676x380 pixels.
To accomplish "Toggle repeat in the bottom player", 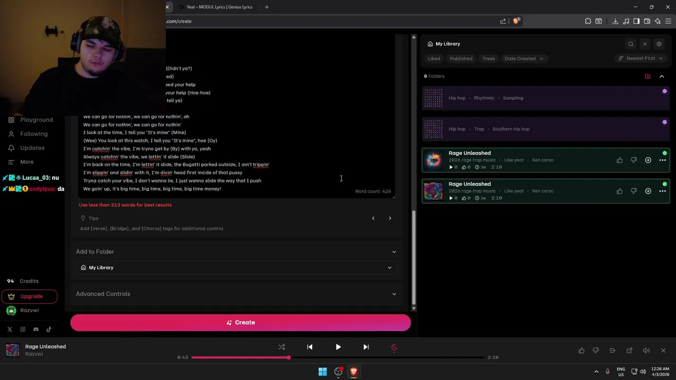I will click(394, 347).
